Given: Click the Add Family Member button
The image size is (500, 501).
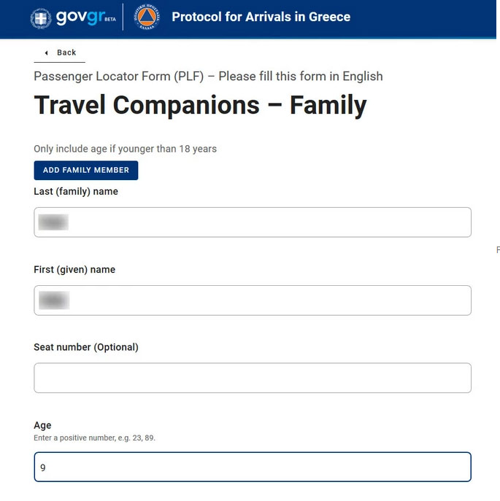Looking at the screenshot, I should pyautogui.click(x=86, y=171).
